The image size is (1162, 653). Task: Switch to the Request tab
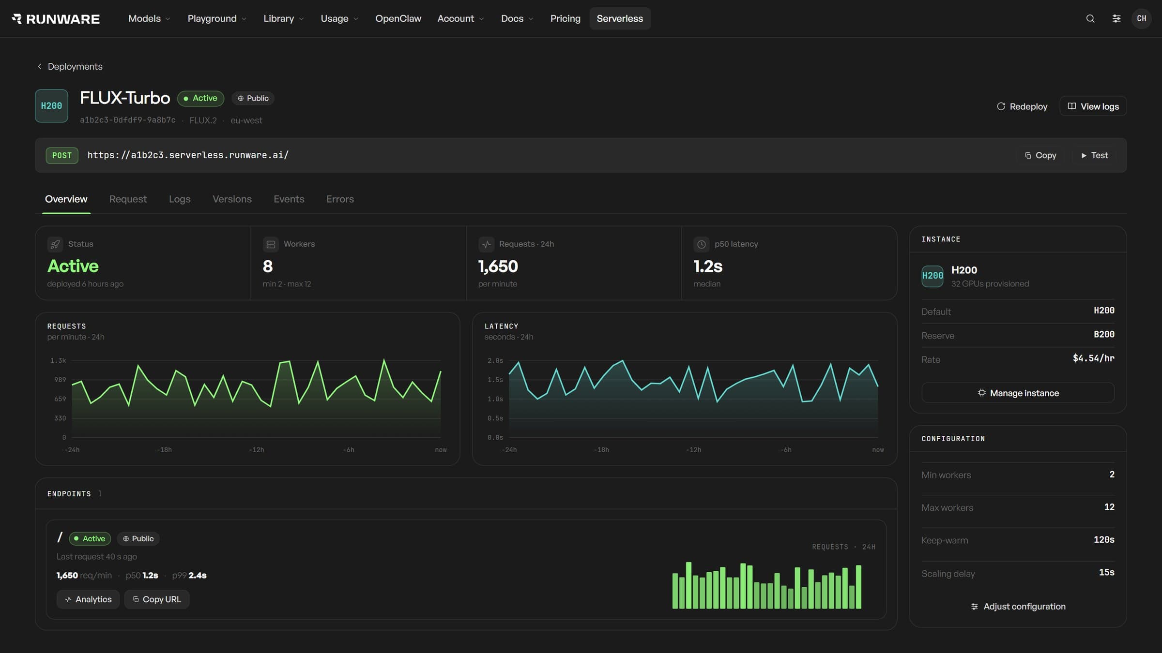tap(128, 199)
